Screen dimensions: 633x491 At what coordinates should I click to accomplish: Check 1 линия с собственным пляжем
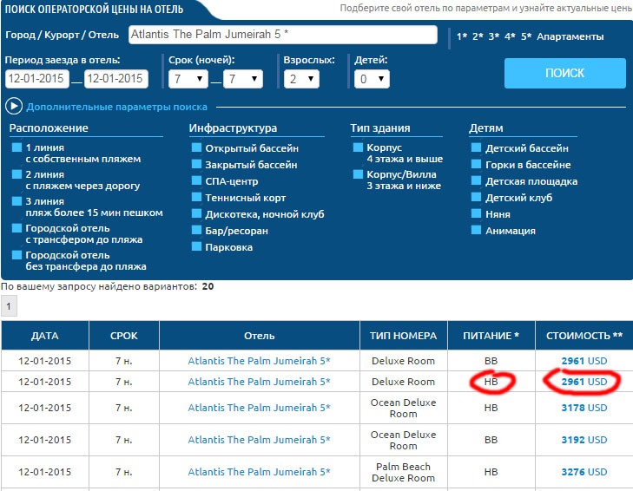coord(16,147)
